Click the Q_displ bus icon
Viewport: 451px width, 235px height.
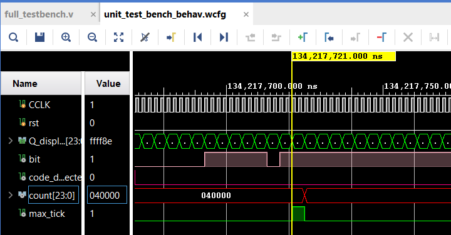(x=22, y=141)
